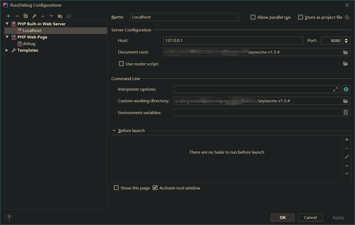Browse for Document root folder
355x225 pixels.
(345, 52)
